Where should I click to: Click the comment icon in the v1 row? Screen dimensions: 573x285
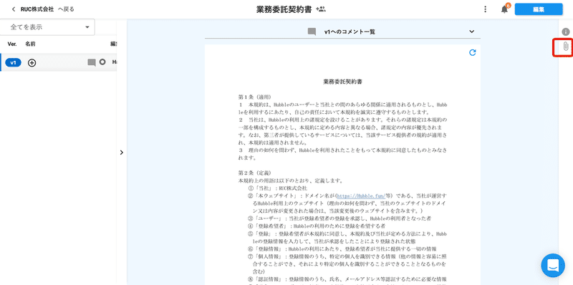pyautogui.click(x=92, y=62)
